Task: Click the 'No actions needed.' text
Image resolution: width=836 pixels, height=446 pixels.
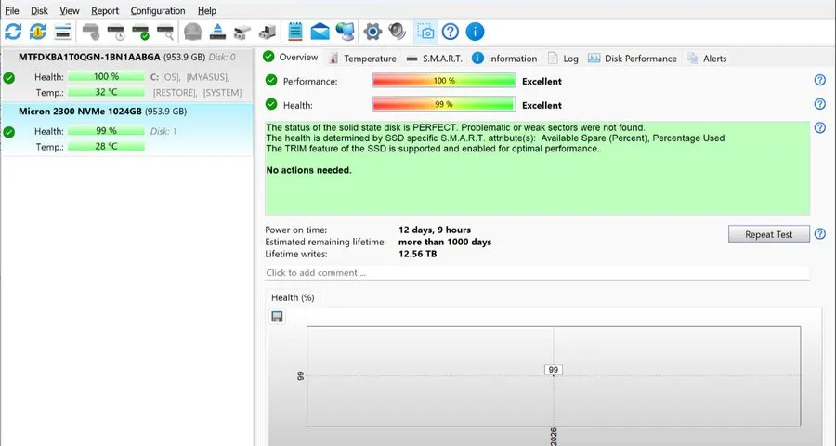Action: tap(308, 170)
